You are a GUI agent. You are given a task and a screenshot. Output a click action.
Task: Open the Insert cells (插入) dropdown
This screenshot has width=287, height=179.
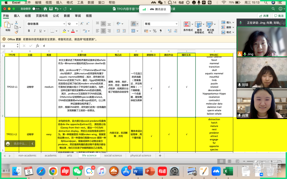click(x=228, y=23)
